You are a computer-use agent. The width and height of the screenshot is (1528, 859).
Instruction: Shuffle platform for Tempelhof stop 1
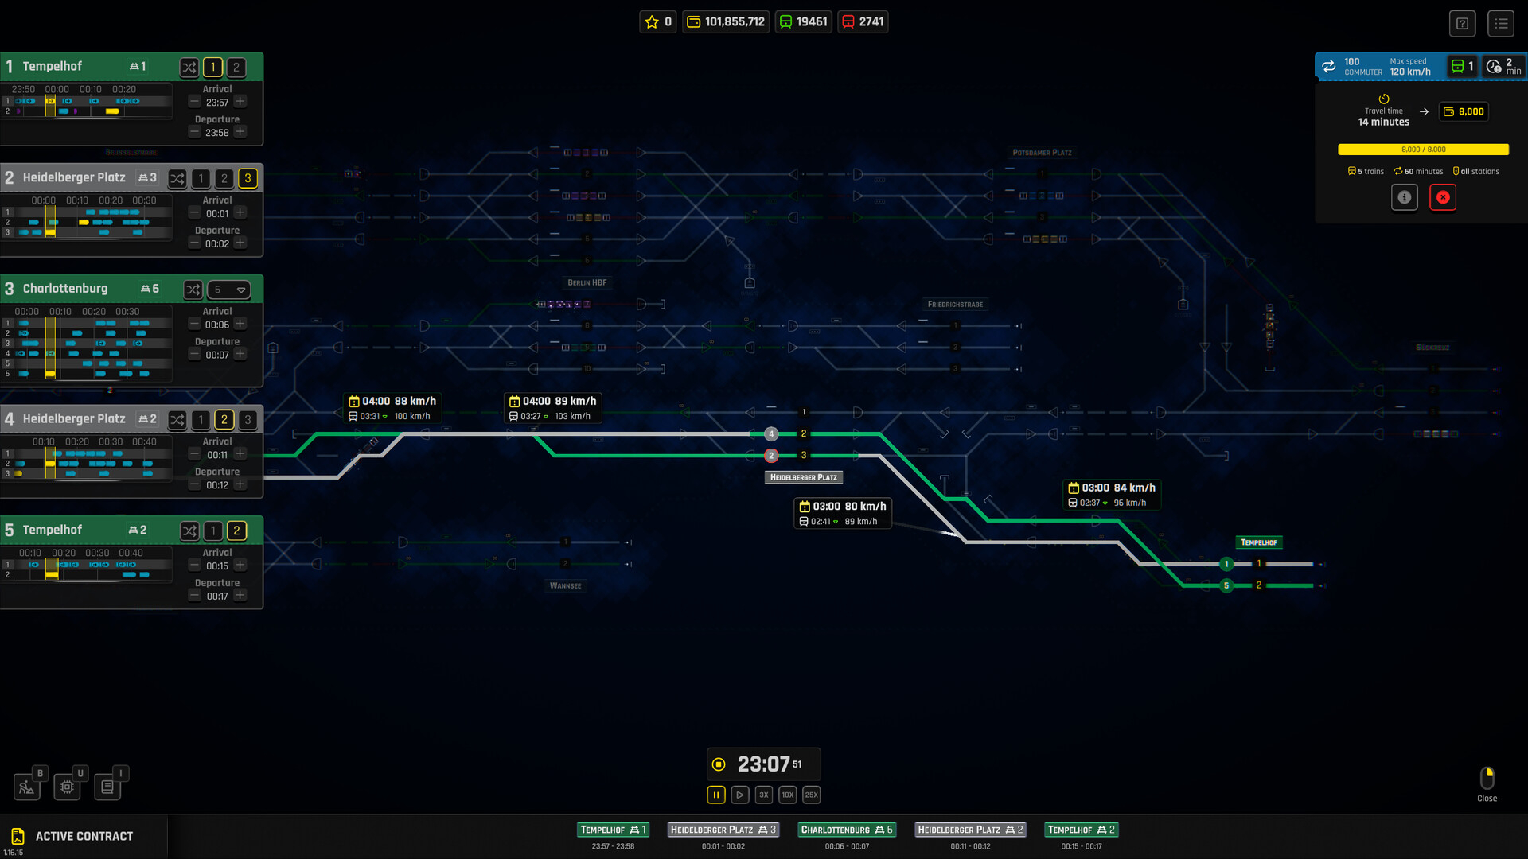tap(189, 68)
